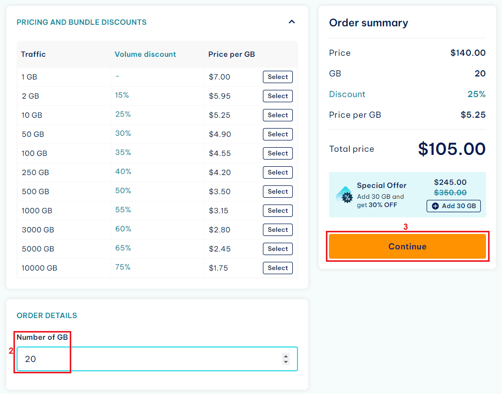This screenshot has height=394, width=502.
Task: Decrease GB with the stepper down arrow
Action: (286, 362)
